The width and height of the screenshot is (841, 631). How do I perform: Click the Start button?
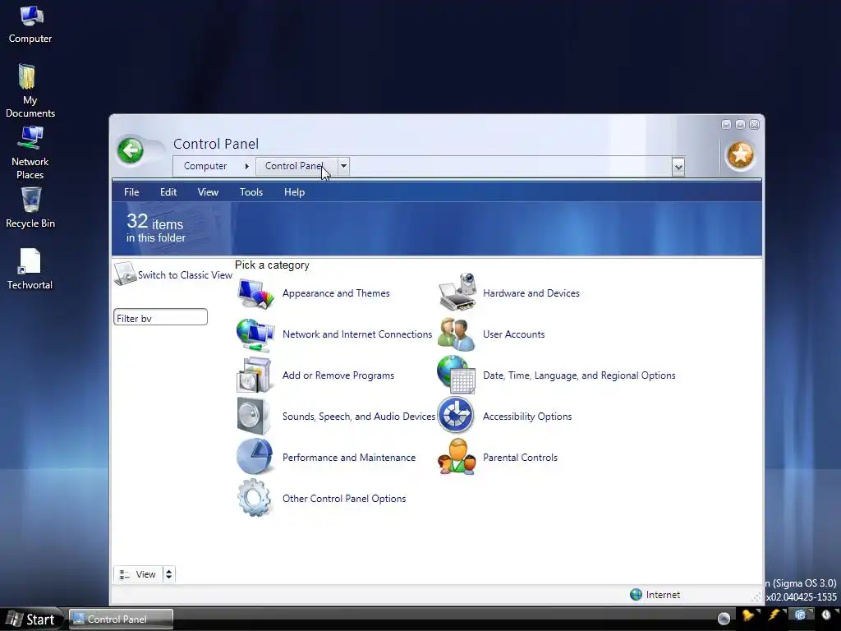pyautogui.click(x=32, y=619)
